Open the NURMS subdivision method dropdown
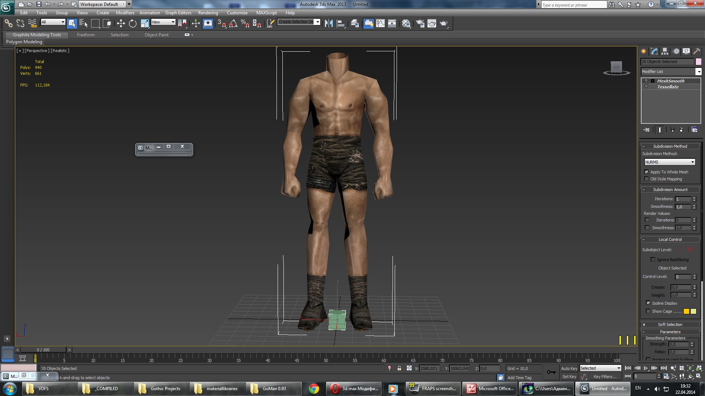 pyautogui.click(x=669, y=162)
